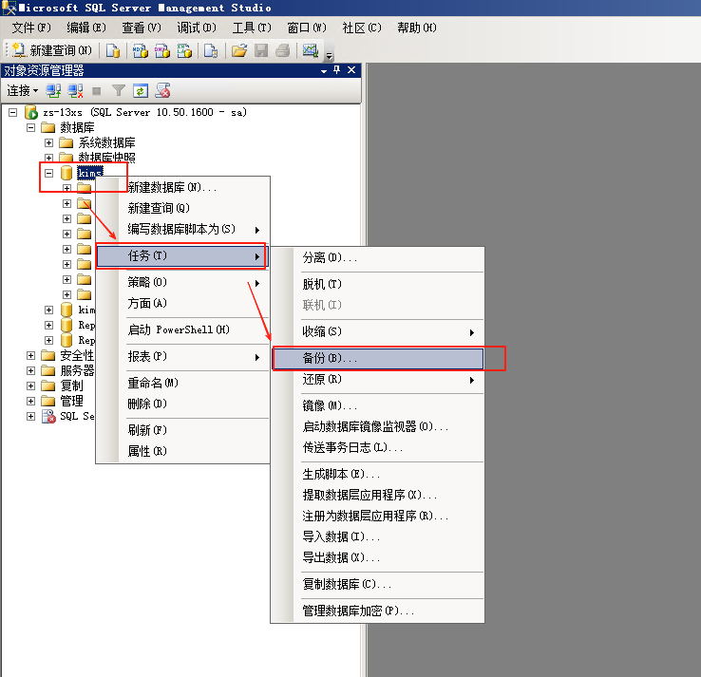Open the 连接 dropdown in Object Explorer
Image resolution: width=701 pixels, height=677 pixels.
[23, 91]
